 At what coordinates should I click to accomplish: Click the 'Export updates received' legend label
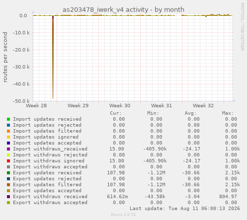(47, 173)
